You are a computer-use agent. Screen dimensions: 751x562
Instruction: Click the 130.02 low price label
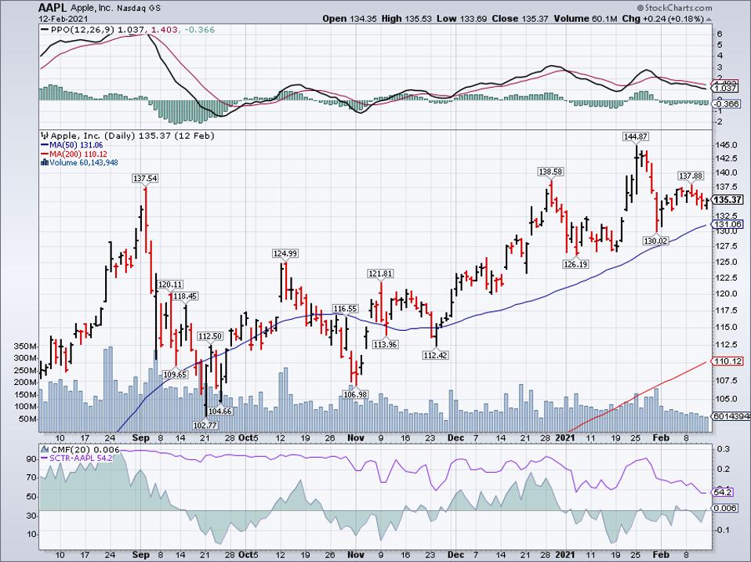[655, 241]
